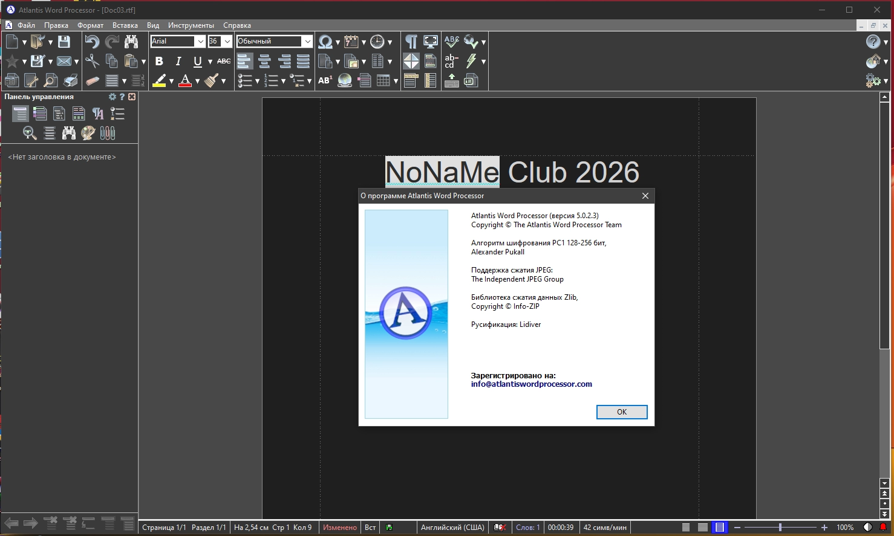The width and height of the screenshot is (894, 536).
Task: Click the Save floppy disk icon
Action: [x=64, y=42]
